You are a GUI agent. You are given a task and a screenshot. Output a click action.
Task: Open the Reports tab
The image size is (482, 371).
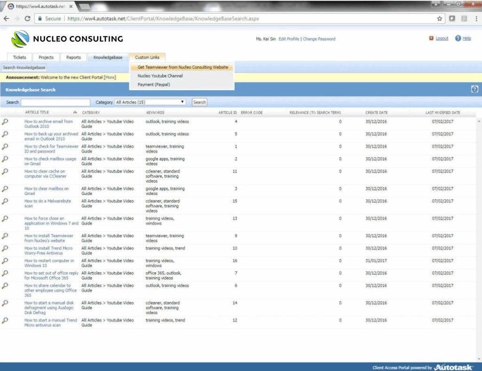pos(73,57)
